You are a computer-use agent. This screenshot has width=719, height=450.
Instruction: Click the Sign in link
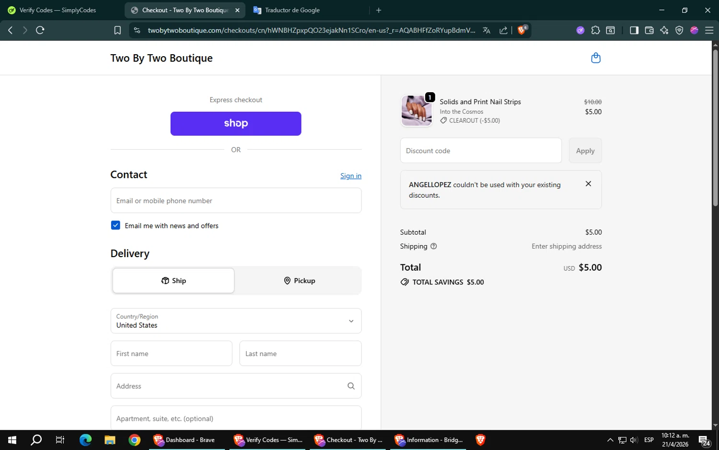pyautogui.click(x=351, y=176)
